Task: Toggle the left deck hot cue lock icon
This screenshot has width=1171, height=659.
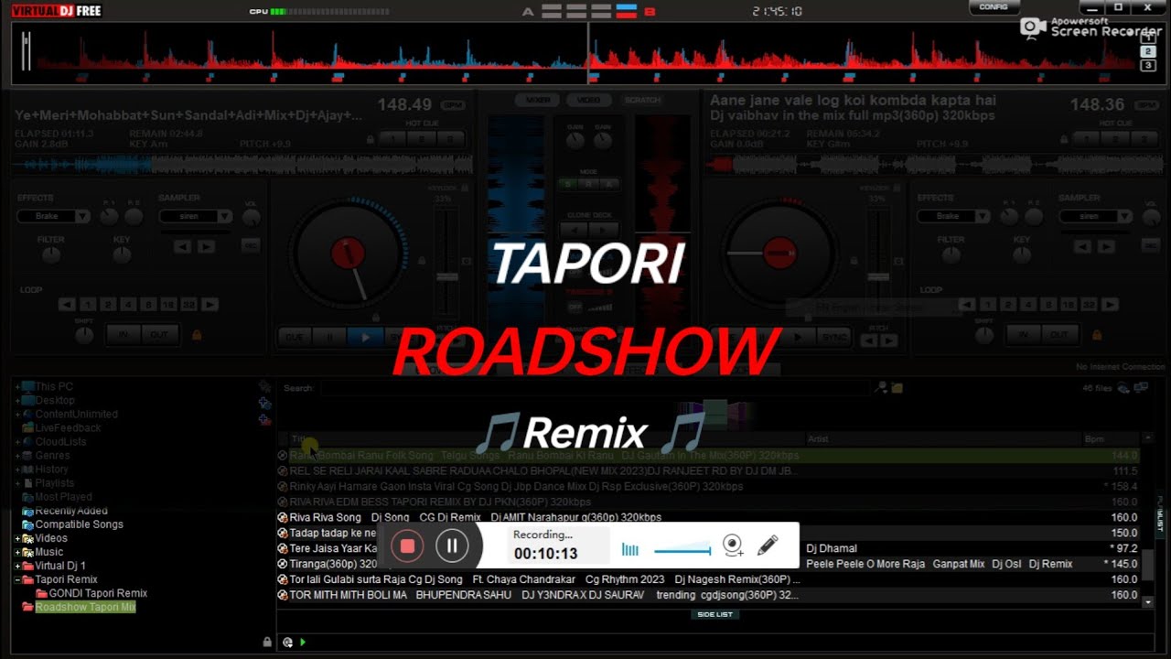Action: 371,140
